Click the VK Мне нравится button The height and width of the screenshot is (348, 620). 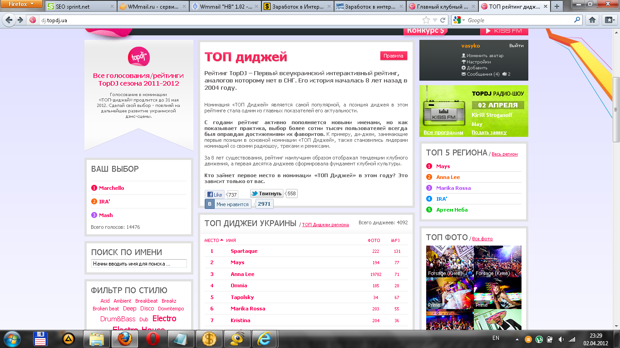tap(228, 204)
